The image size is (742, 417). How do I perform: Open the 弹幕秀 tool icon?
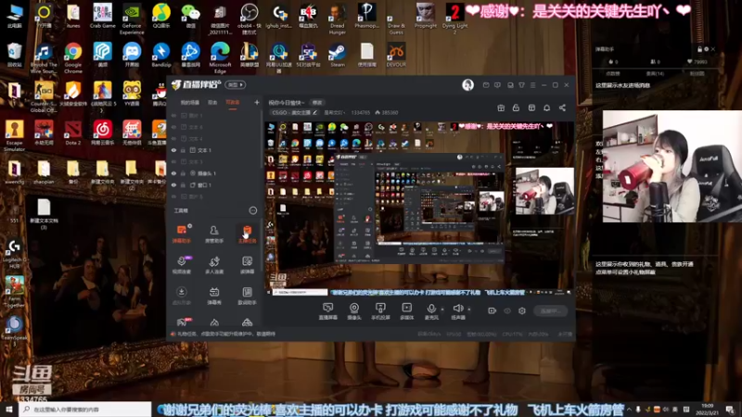point(214,296)
